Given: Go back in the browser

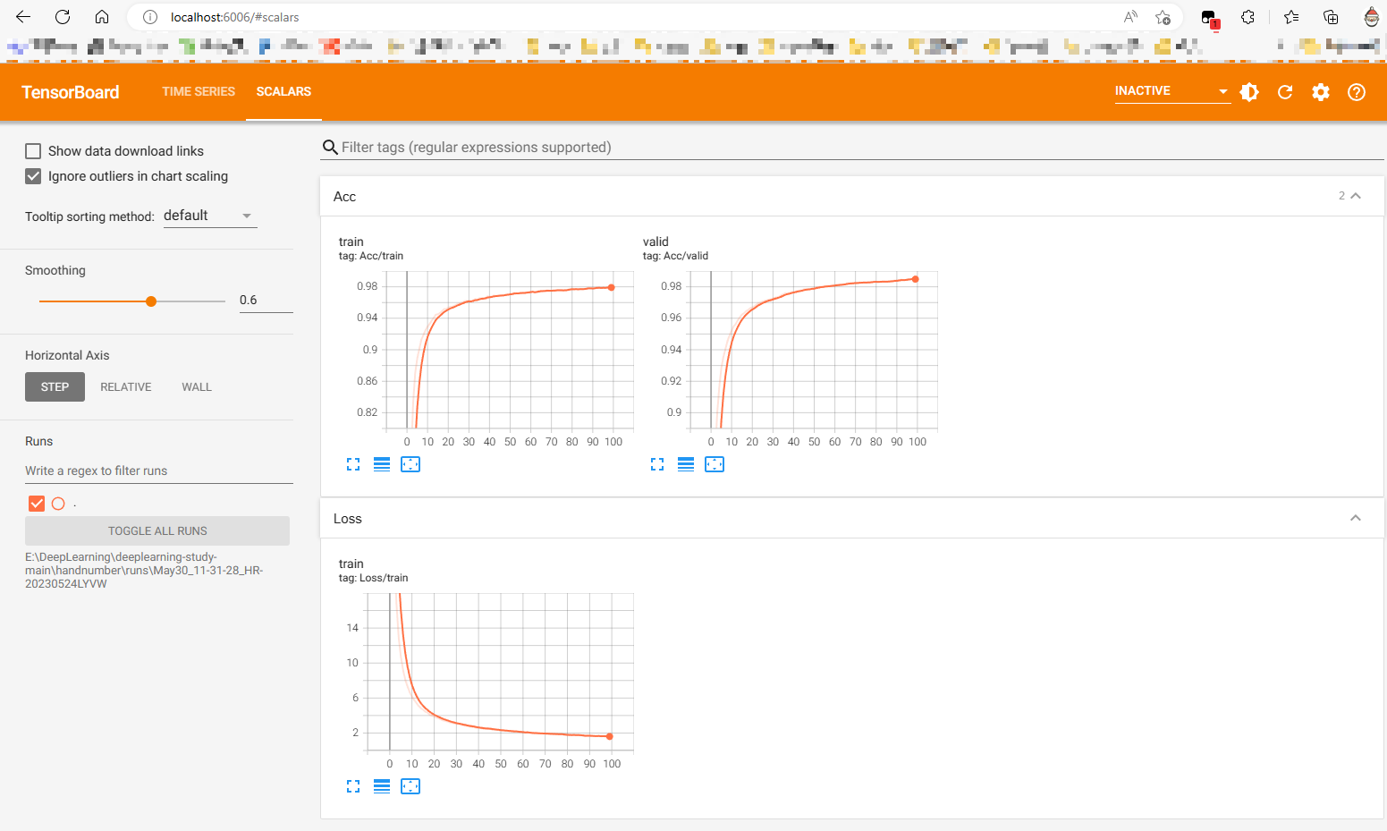Looking at the screenshot, I should point(23,17).
